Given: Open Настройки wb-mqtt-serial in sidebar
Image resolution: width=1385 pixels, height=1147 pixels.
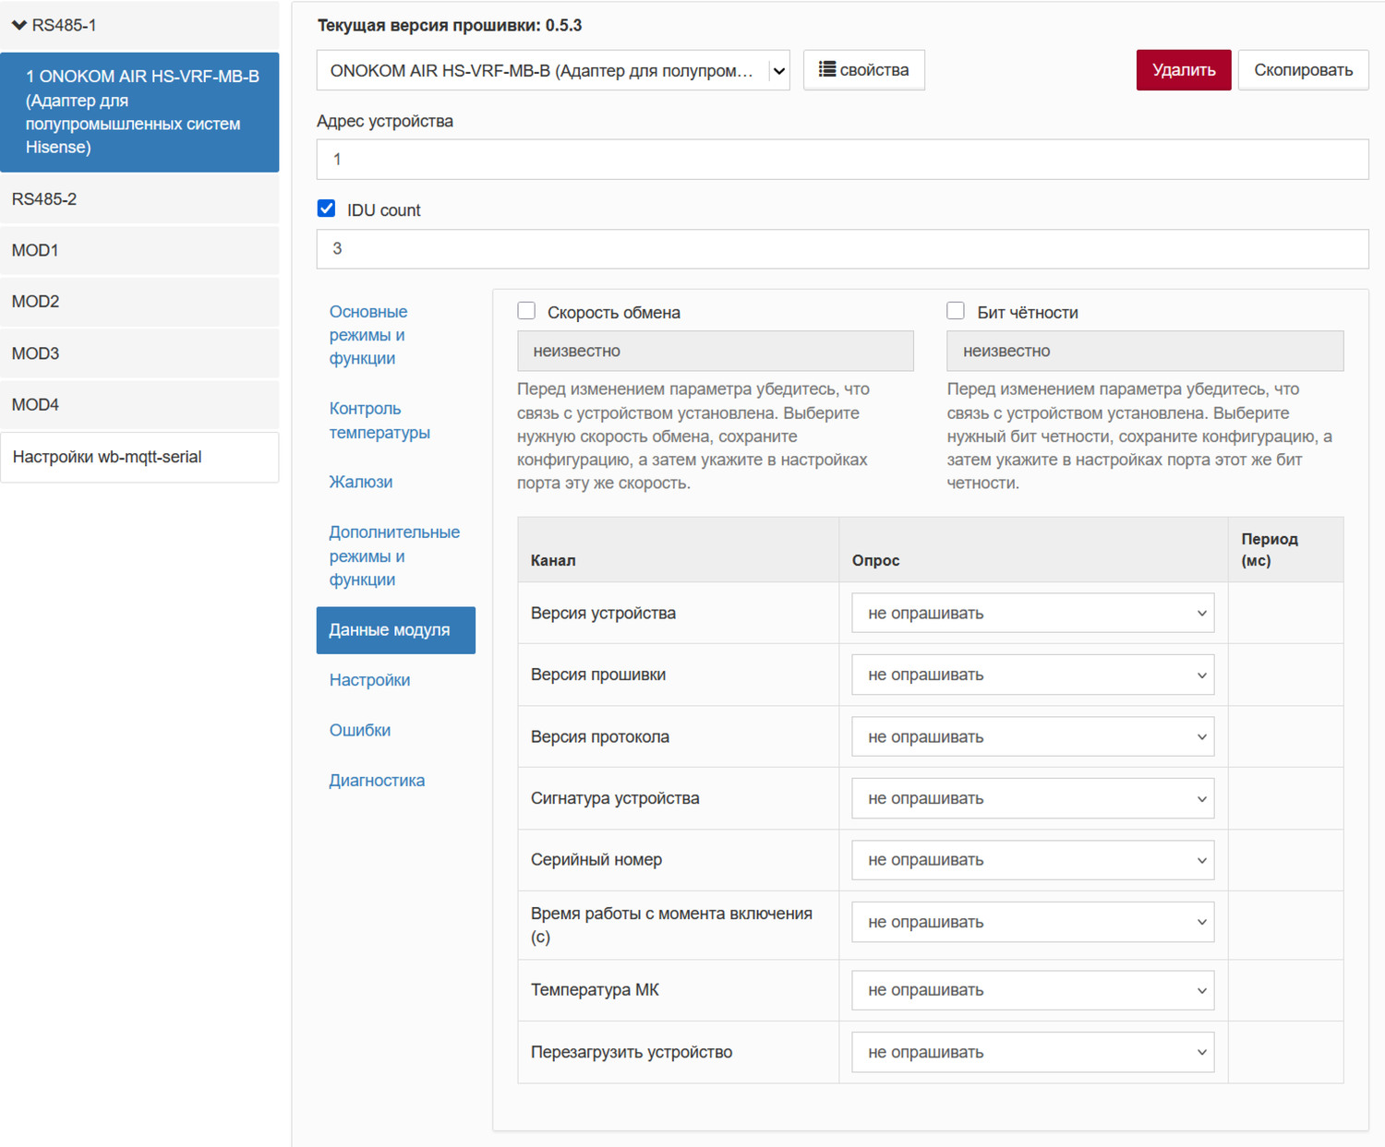Looking at the screenshot, I should pos(138,457).
